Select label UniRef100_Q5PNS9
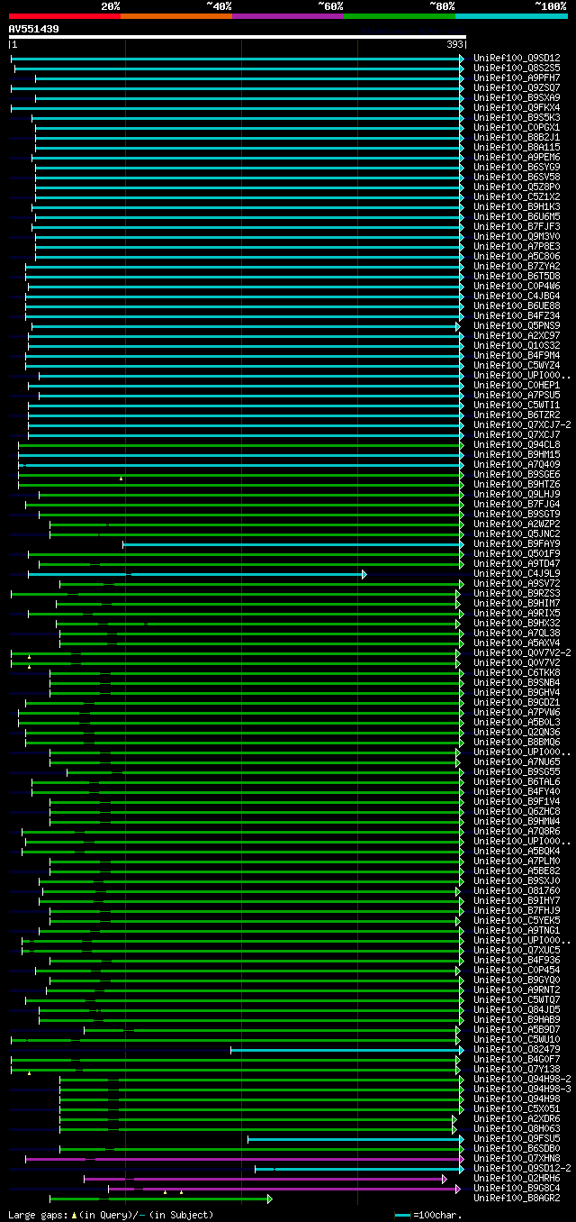The width and height of the screenshot is (576, 1222). pyautogui.click(x=517, y=326)
